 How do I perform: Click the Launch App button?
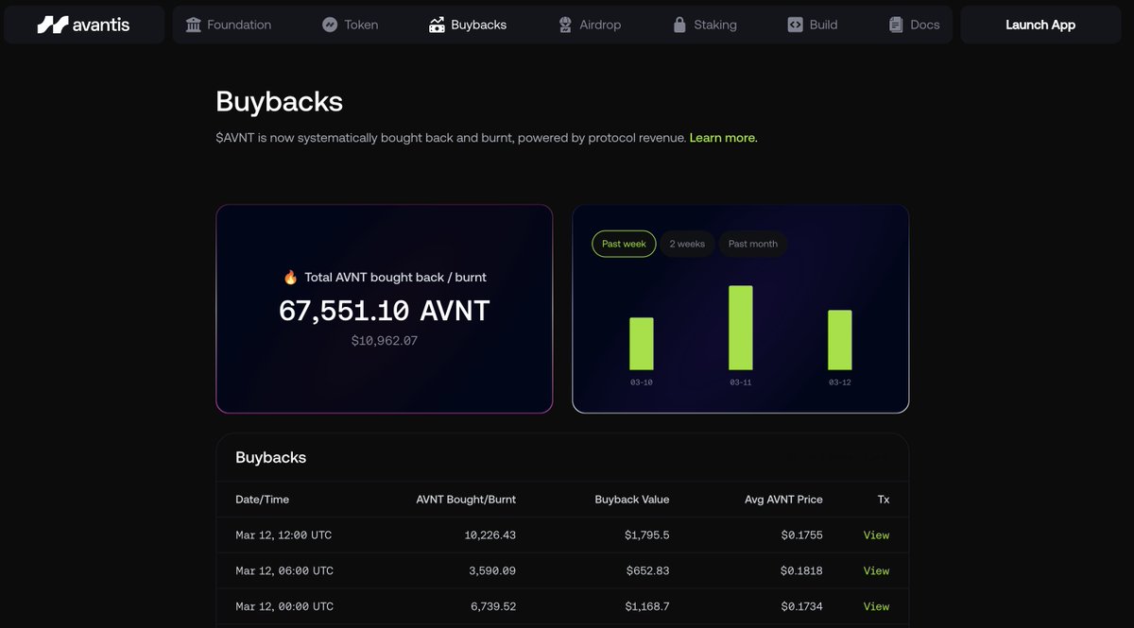click(1040, 25)
